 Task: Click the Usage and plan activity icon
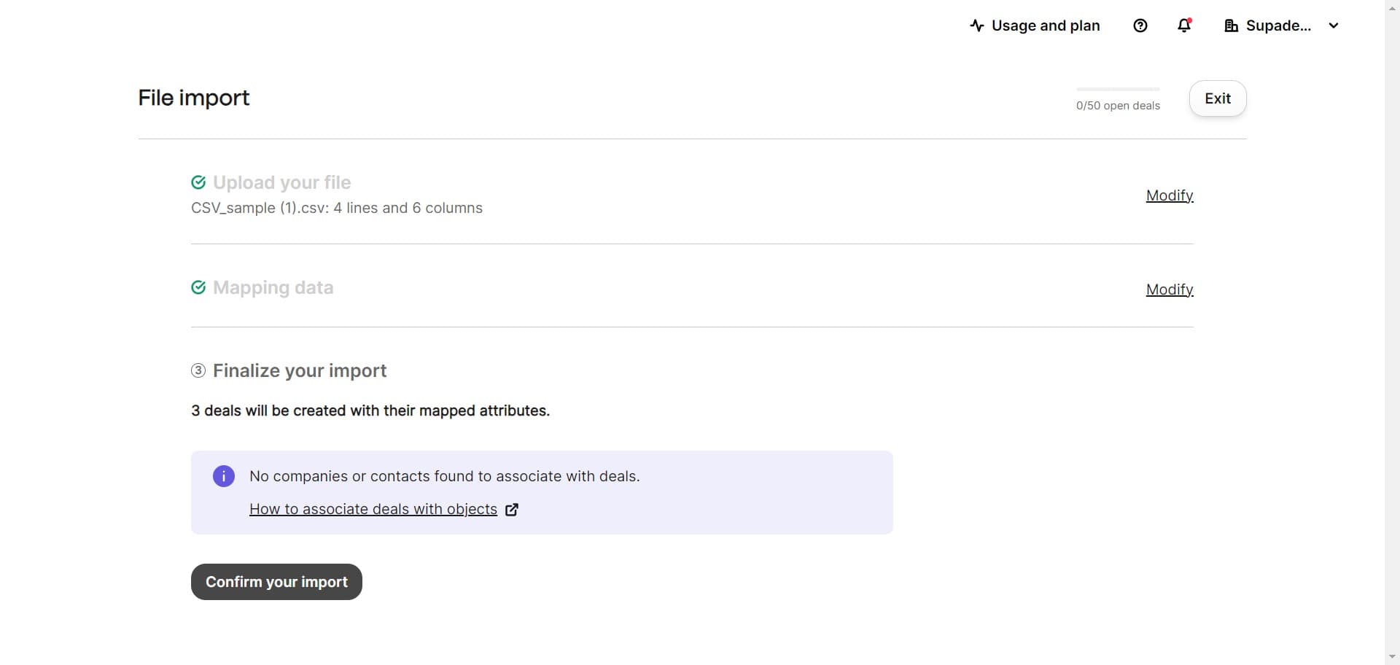pos(977,26)
